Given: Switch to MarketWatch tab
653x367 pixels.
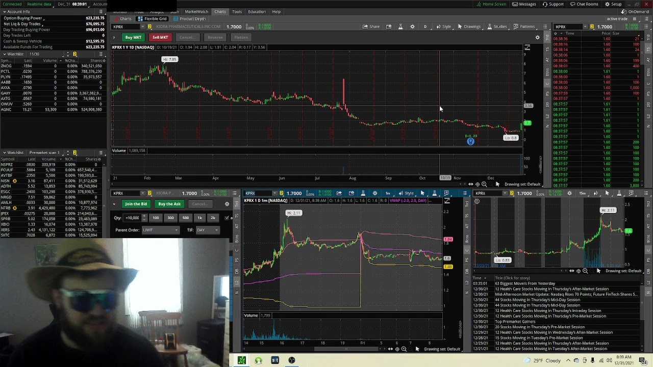Looking at the screenshot, I should coord(196,11).
